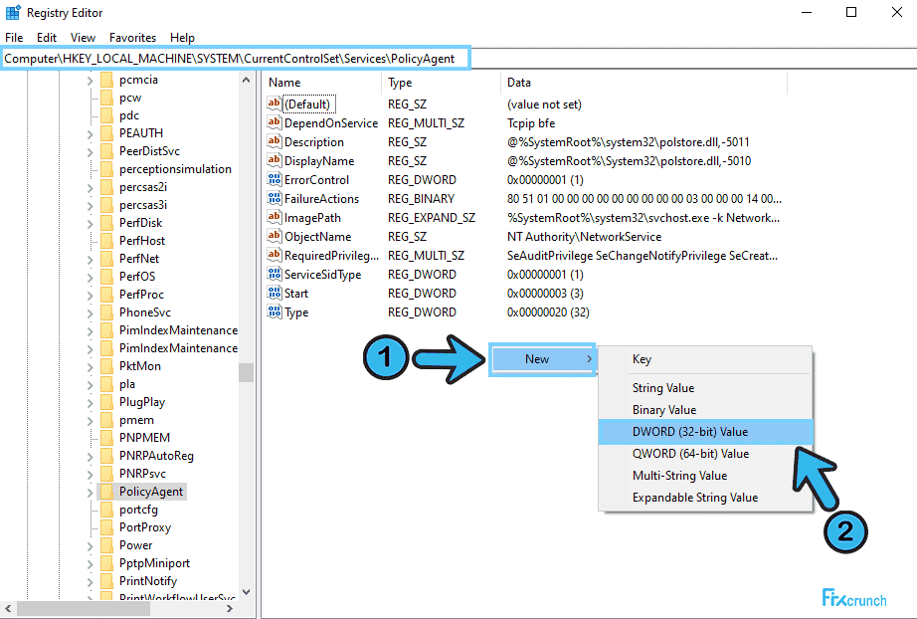This screenshot has width=917, height=619.
Task: Expand the pcmcia tree node
Action: click(x=91, y=81)
